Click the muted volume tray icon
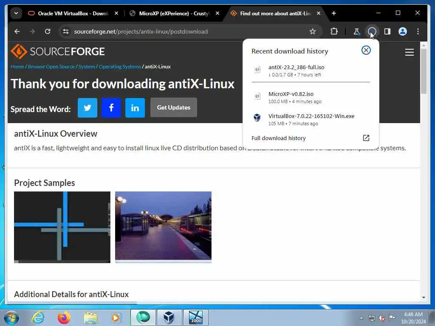Viewport: 435px width, 326px height. [x=382, y=318]
